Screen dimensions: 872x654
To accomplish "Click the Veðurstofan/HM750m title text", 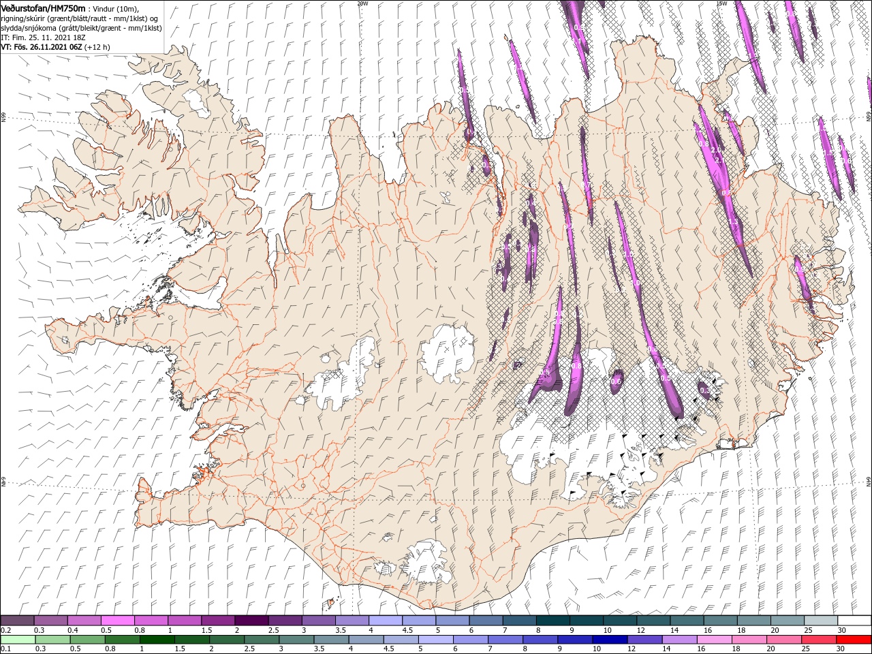I will click(x=44, y=8).
